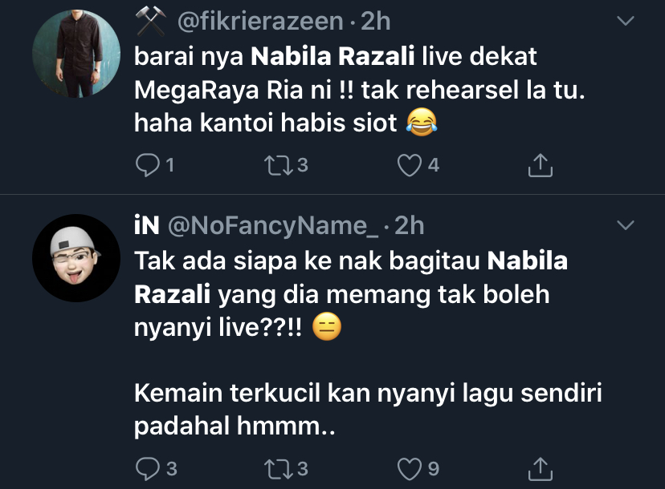Like the fikrierazeen tweet
665x489 pixels.
[410, 166]
